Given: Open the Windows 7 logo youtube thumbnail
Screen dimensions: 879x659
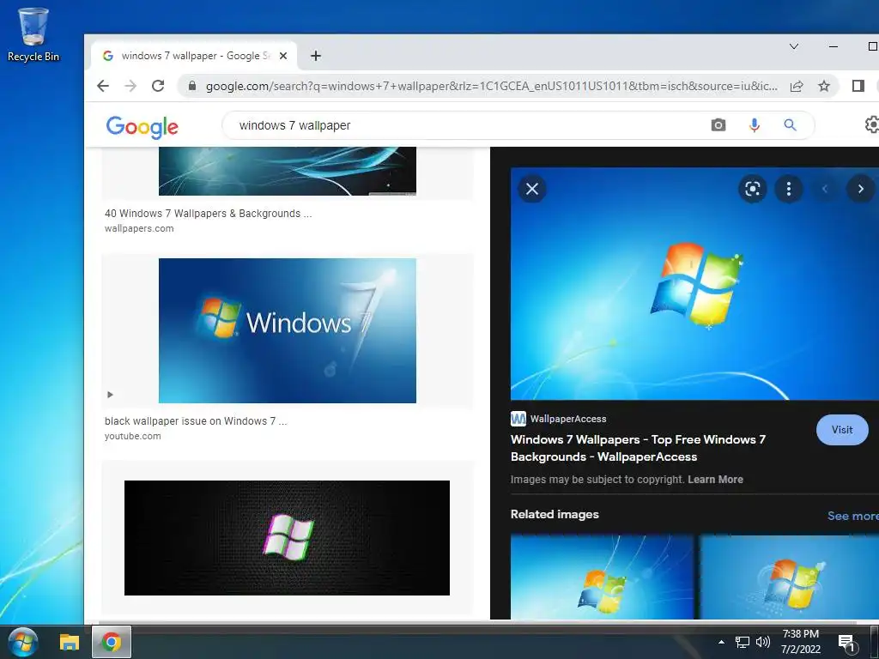Looking at the screenshot, I should click(x=287, y=330).
